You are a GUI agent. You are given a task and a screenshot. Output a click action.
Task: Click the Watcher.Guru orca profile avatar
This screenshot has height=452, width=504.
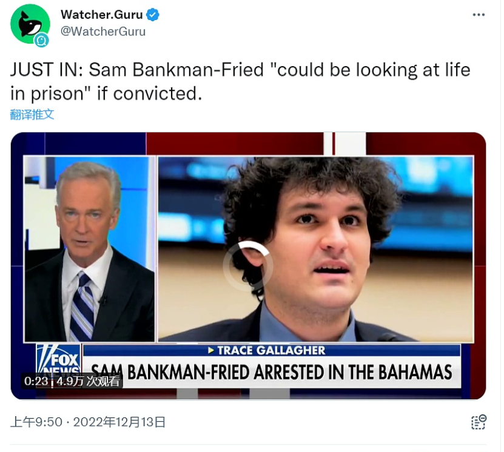pyautogui.click(x=29, y=22)
